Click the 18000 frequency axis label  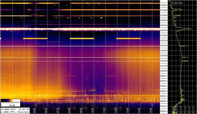point(164,30)
